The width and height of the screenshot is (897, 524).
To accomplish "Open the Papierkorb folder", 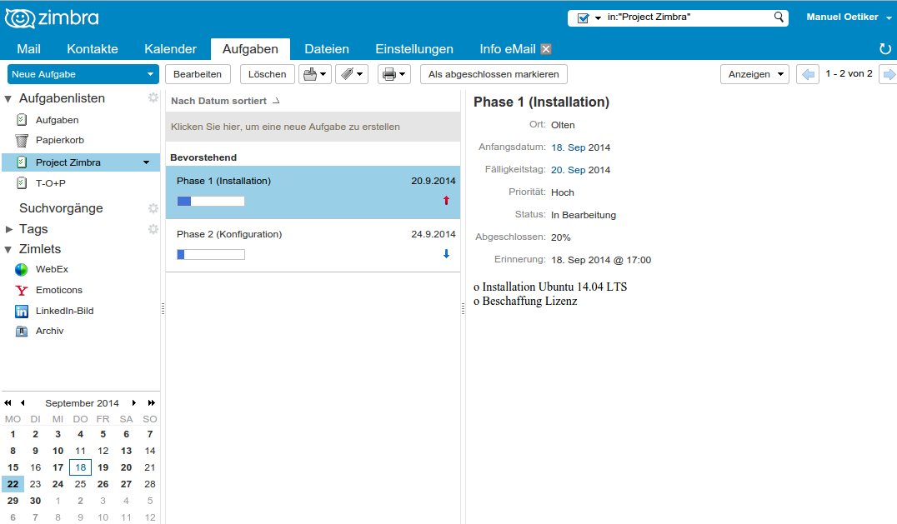I will (x=59, y=140).
